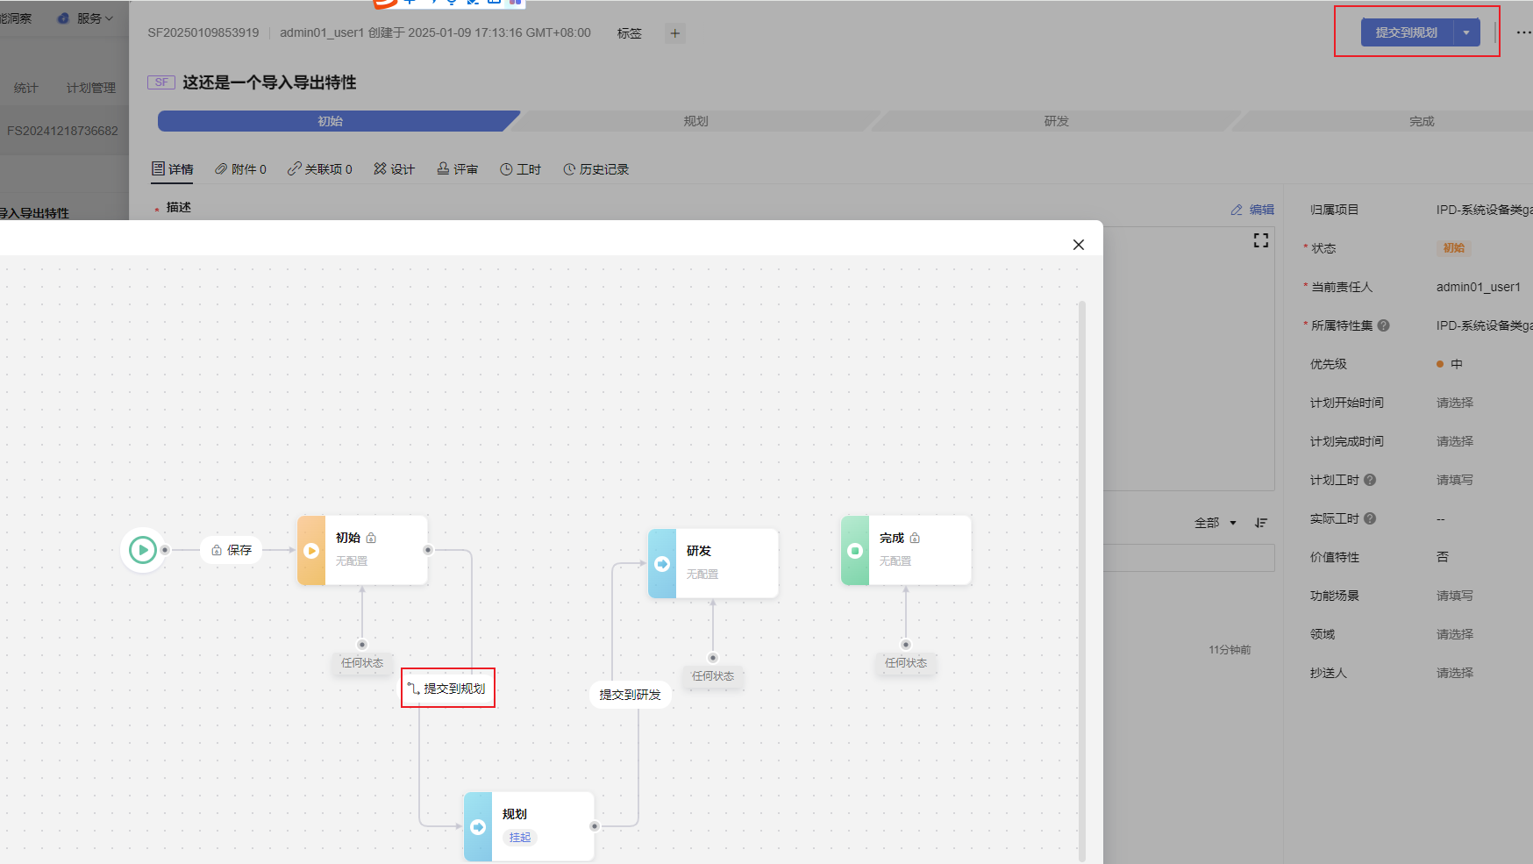Click the lock icon on 初始 node
The height and width of the screenshot is (864, 1533).
(371, 538)
